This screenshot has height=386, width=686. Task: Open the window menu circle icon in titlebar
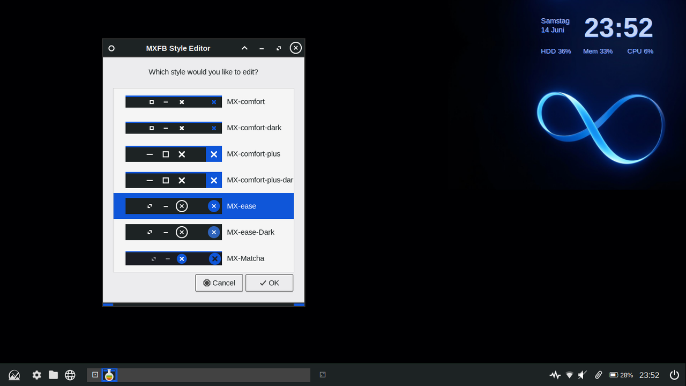(111, 48)
